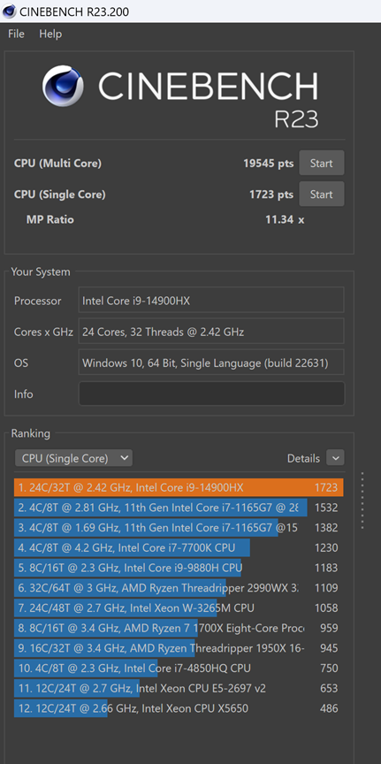Open the Help menu
Image resolution: width=381 pixels, height=764 pixels.
click(50, 34)
